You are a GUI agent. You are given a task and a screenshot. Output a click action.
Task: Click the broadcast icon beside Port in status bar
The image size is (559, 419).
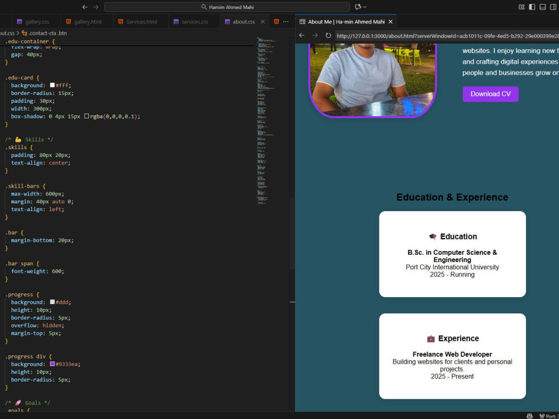coord(542,416)
